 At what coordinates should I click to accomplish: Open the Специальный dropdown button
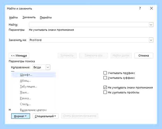tap(45, 116)
